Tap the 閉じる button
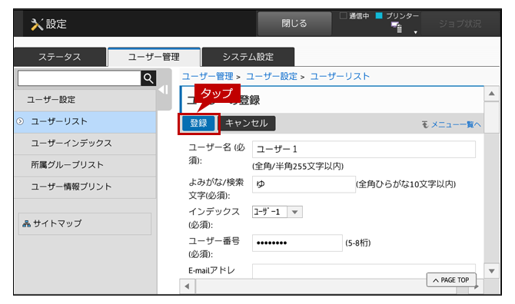Screen dimensions: 515x304 coord(294,24)
